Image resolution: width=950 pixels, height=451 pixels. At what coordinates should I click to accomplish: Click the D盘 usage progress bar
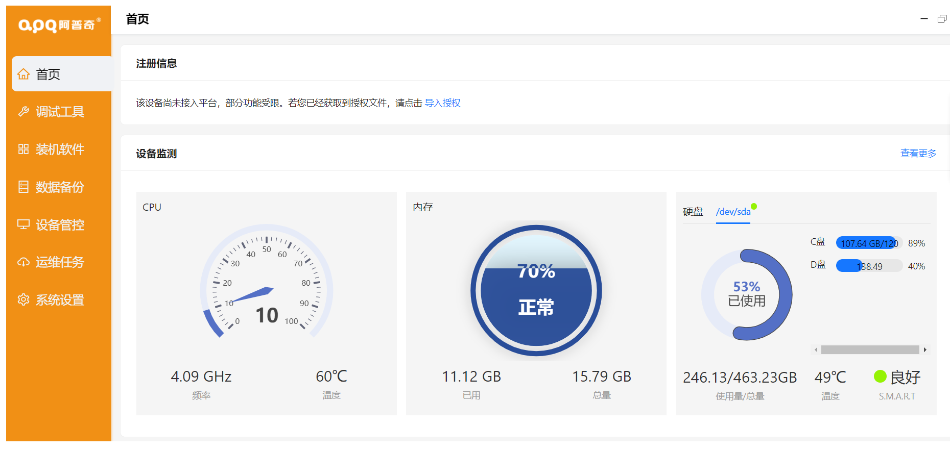point(869,266)
